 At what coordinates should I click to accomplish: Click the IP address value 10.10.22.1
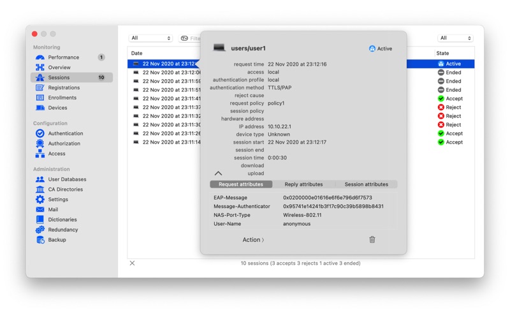tap(279, 126)
